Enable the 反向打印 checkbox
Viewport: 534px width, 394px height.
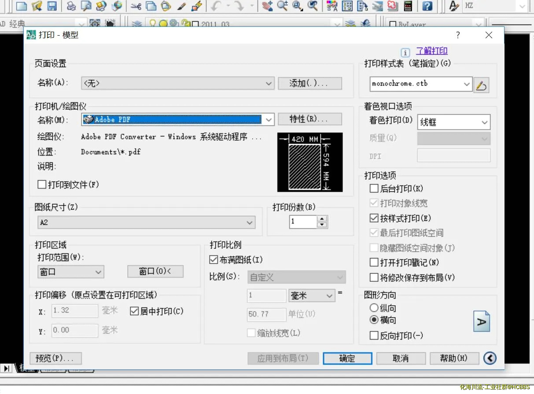[x=374, y=336]
